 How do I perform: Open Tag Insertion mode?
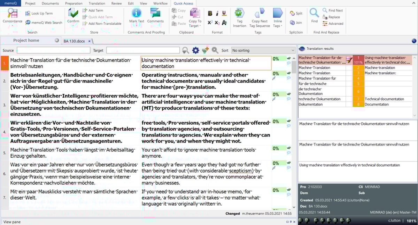(239, 18)
